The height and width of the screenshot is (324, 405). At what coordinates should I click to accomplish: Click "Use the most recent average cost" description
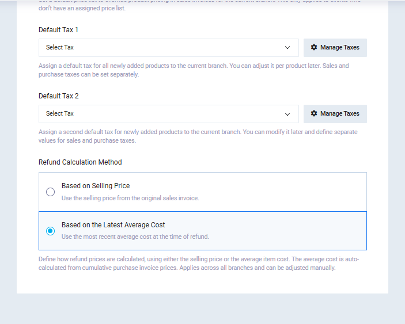135,237
